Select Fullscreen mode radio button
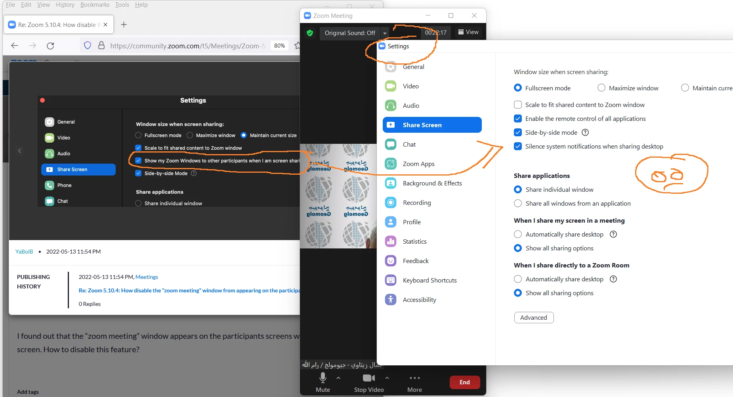Screen dimensions: 733x397 (x=518, y=88)
